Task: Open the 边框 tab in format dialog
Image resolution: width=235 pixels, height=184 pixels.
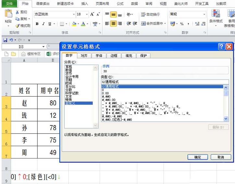Action: (114, 56)
